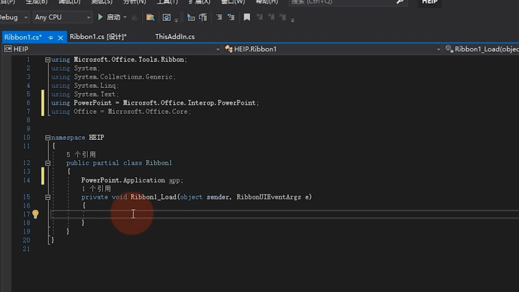Click the lightbulb quick actions icon
The height and width of the screenshot is (292, 519).
(35, 214)
